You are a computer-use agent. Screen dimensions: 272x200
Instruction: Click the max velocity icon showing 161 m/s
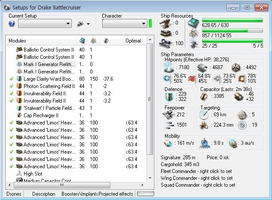pyautogui.click(x=168, y=143)
